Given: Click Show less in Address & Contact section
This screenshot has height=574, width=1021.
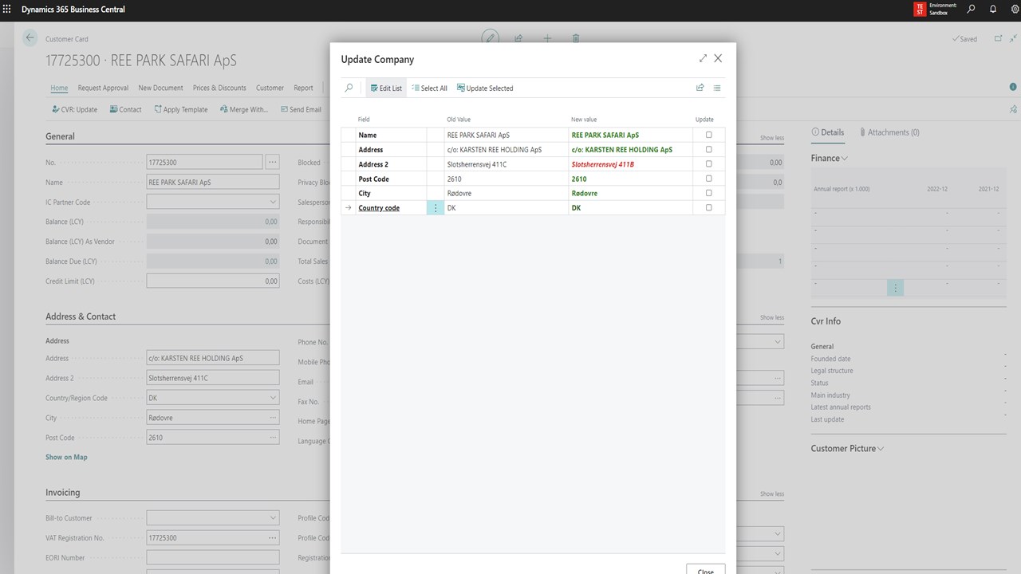Looking at the screenshot, I should (x=771, y=317).
